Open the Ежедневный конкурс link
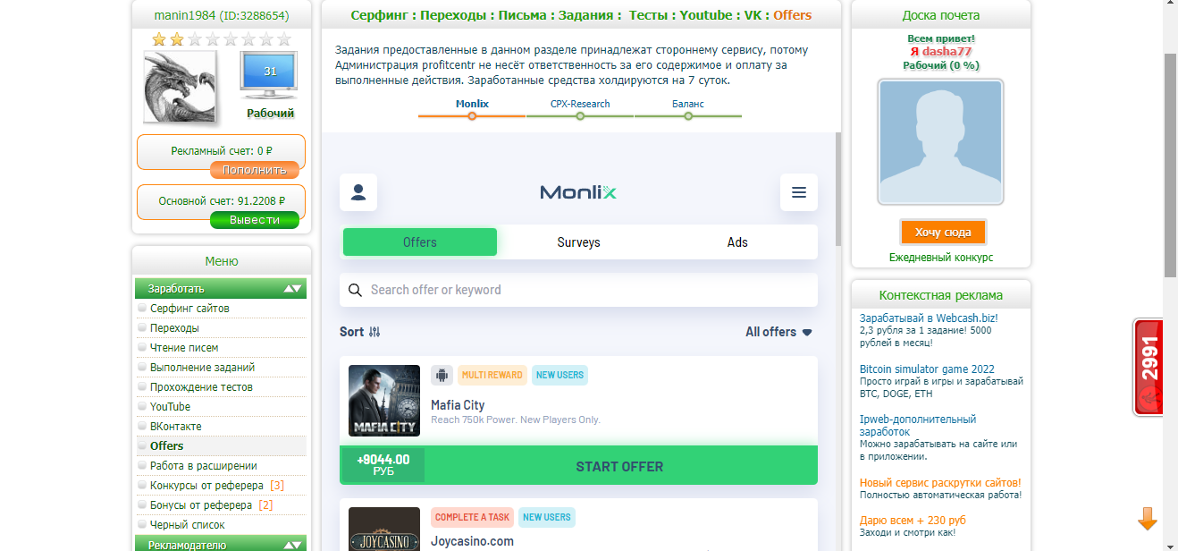The width and height of the screenshot is (1178, 551). click(x=941, y=258)
